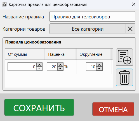Click the 'Округление' column header
The height and width of the screenshot is (121, 139).
pos(94,54)
